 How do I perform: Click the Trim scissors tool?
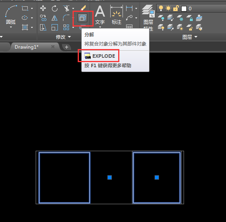click(x=66, y=8)
